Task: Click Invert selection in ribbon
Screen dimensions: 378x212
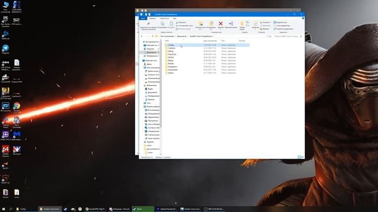Action: [283, 29]
